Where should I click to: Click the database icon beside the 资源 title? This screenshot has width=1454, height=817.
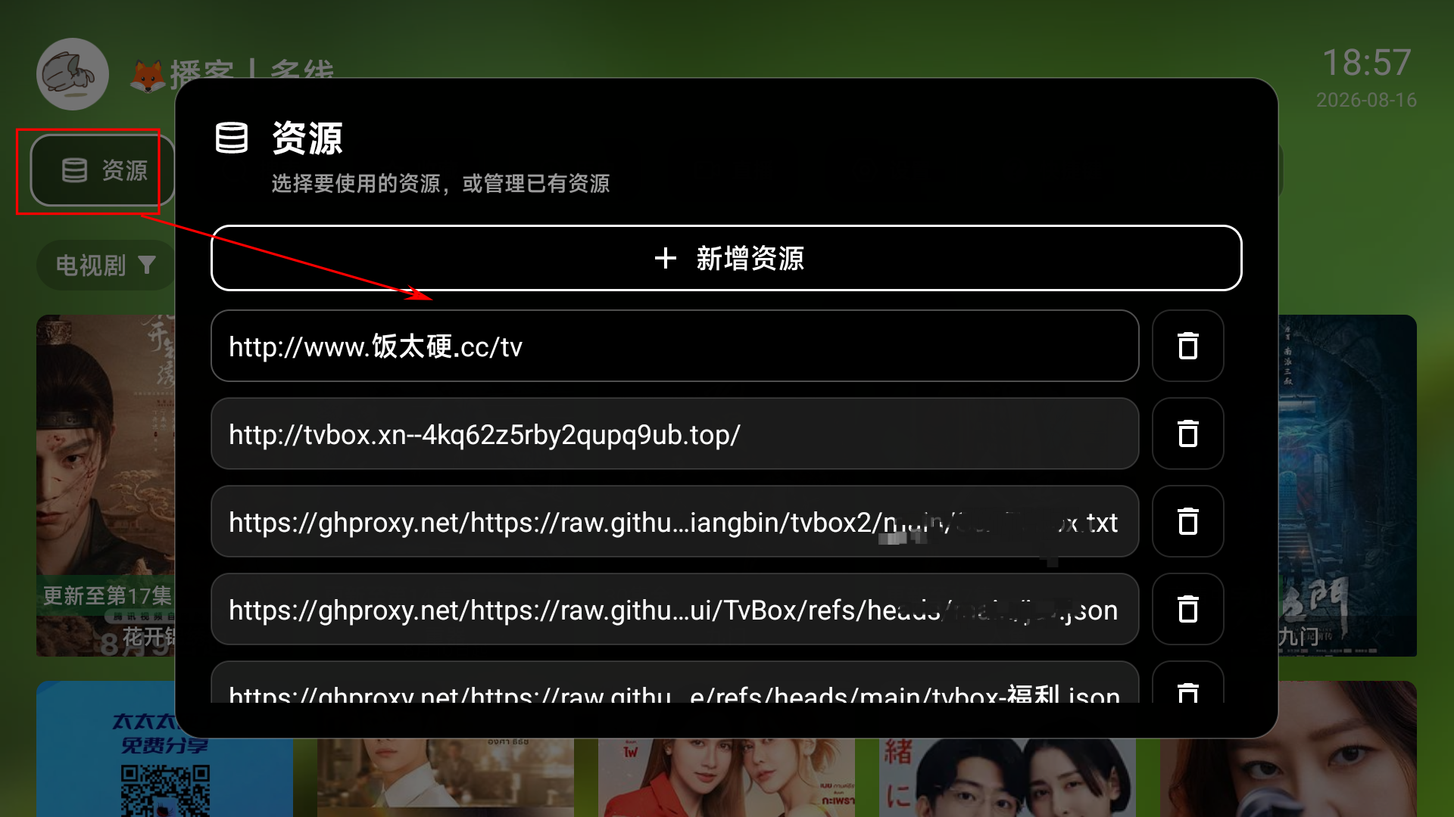coord(232,138)
